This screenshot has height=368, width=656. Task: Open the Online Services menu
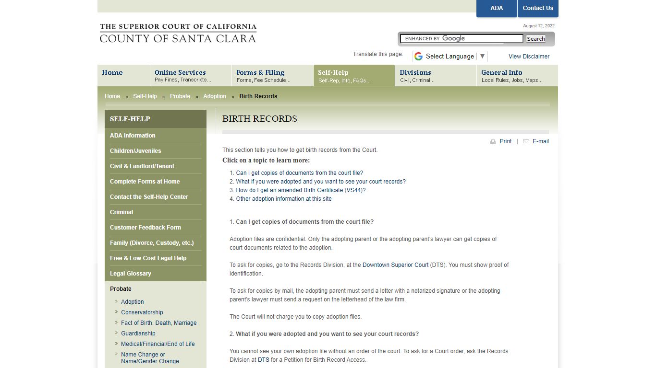(x=191, y=75)
